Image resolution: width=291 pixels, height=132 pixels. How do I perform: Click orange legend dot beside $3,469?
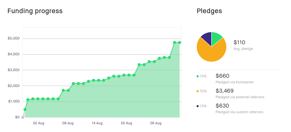click(x=197, y=91)
